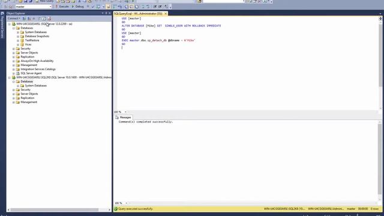Open the Messages pane 100 % zoom dropdown
Image resolution: width=384 pixels, height=216 pixels.
point(126,203)
